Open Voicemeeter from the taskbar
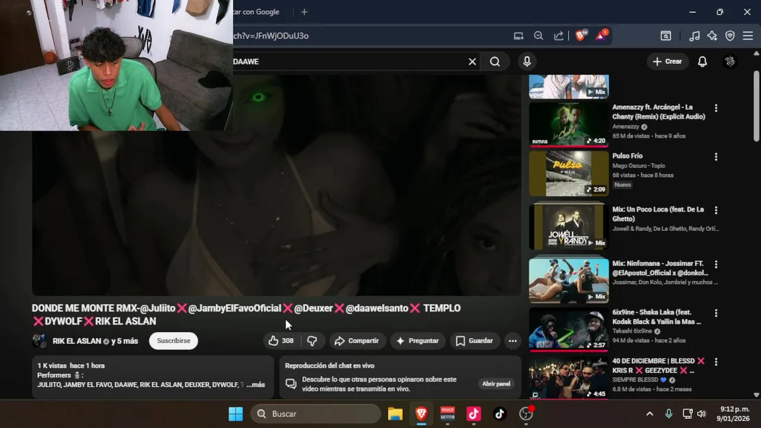761x428 pixels. 448,414
